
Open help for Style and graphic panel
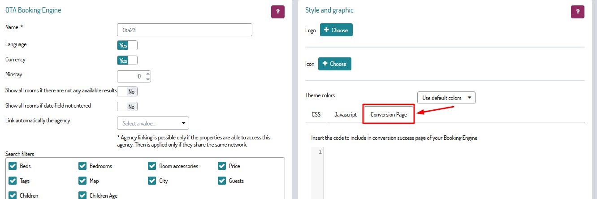click(x=578, y=12)
